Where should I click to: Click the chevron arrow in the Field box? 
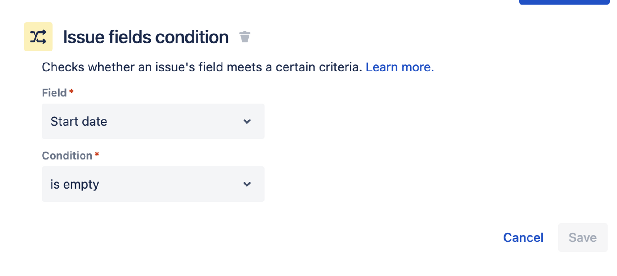[247, 121]
